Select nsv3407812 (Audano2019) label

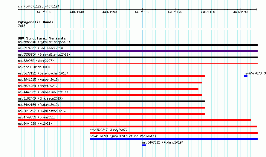[163, 142]
